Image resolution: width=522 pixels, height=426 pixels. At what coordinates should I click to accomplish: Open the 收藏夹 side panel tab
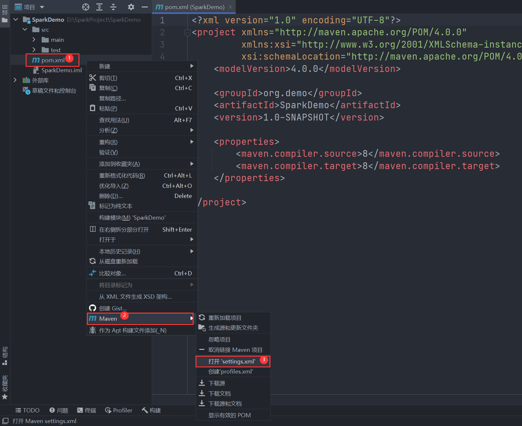pos(5,387)
